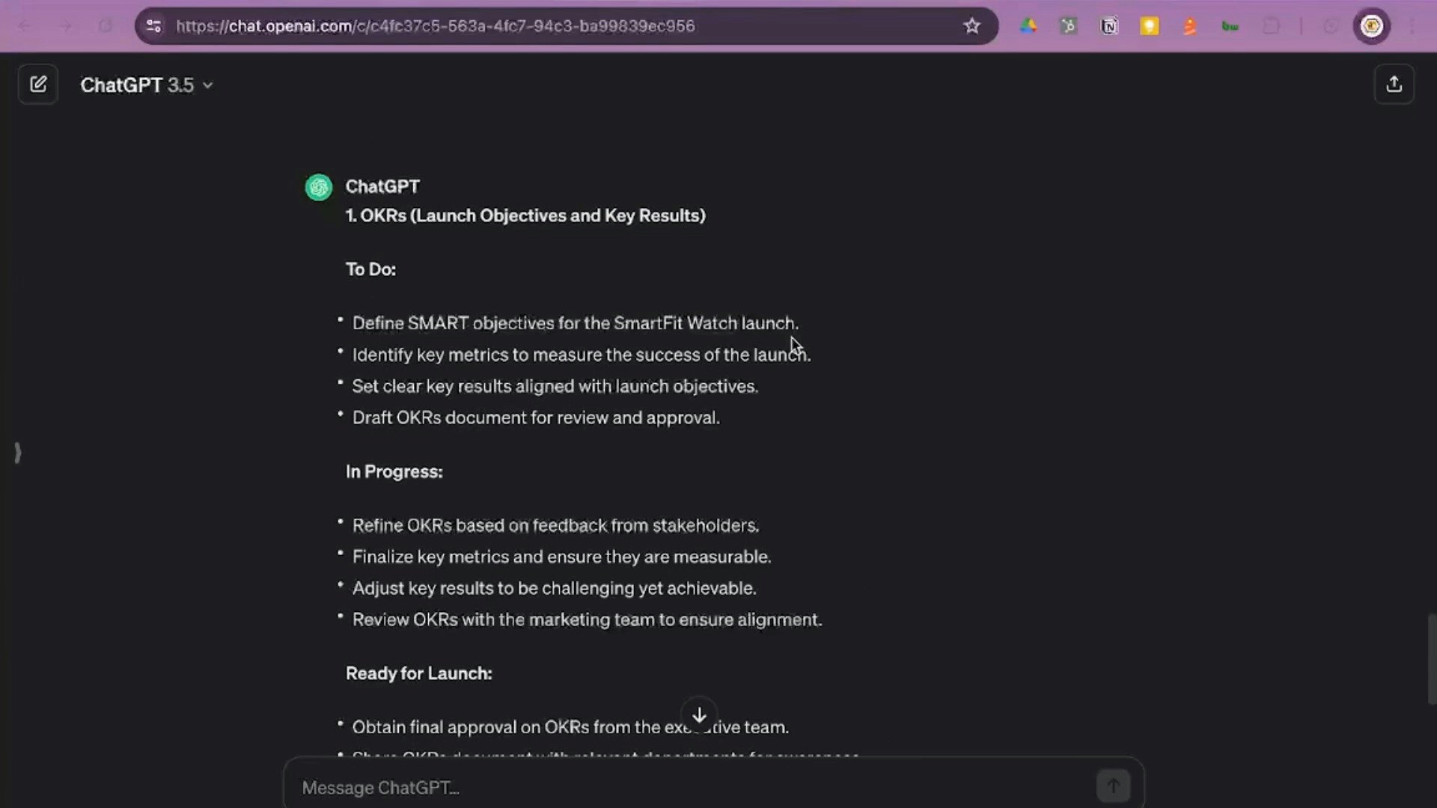Open the extensions puzzle icon
Viewport: 1437px width, 808px height.
pos(1271,26)
